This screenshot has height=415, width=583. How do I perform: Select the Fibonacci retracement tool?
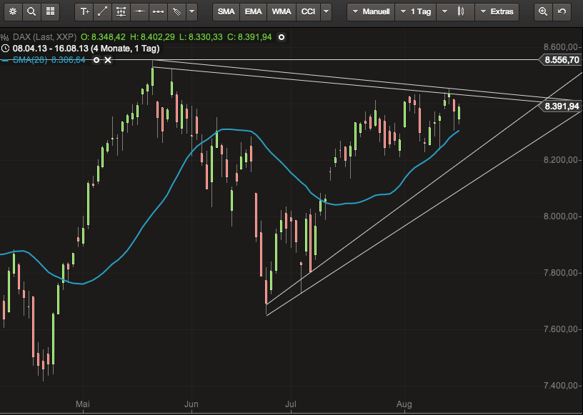tap(122, 11)
